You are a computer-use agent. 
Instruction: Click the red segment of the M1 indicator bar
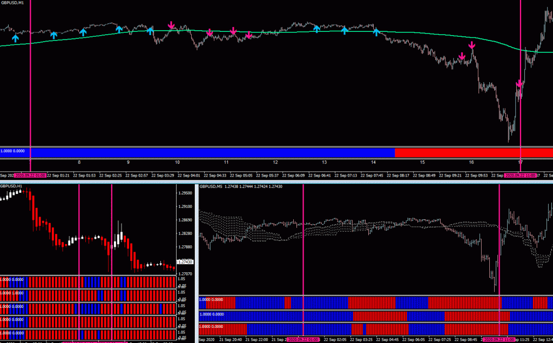click(474, 152)
